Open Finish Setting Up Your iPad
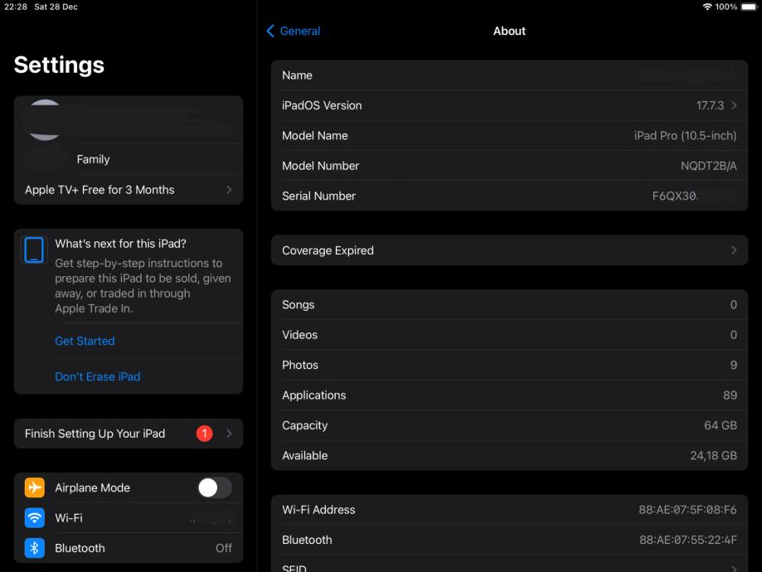Screen dimensions: 762x572 (x=129, y=433)
